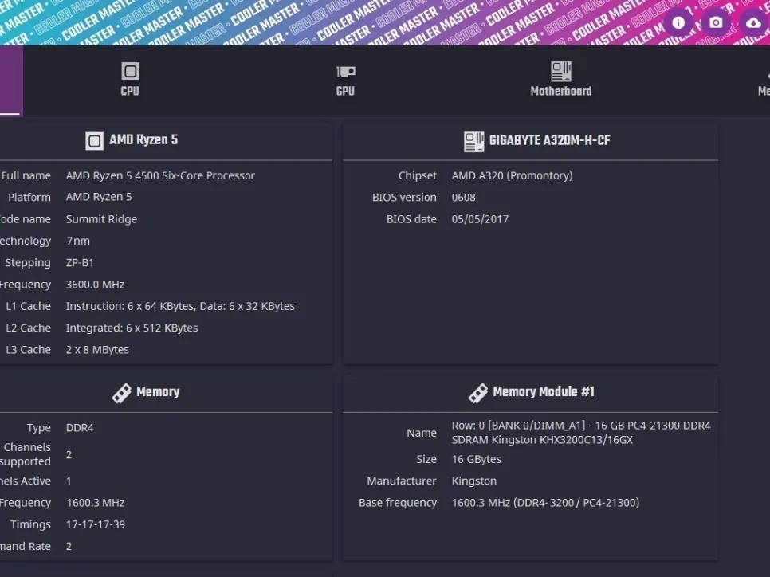Click the cloud download icon
This screenshot has width=770, height=577.
click(754, 22)
